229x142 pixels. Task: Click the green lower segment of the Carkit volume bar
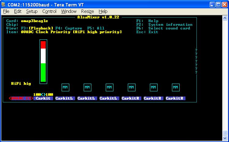[x=43, y=73]
